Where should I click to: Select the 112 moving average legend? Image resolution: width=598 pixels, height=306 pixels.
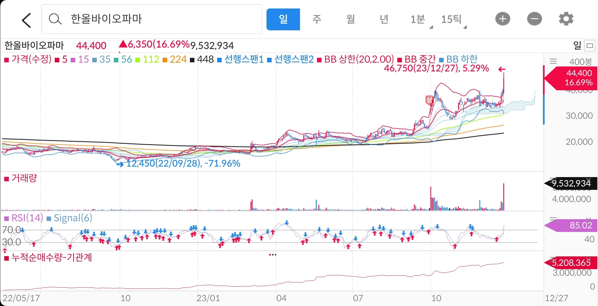click(147, 59)
